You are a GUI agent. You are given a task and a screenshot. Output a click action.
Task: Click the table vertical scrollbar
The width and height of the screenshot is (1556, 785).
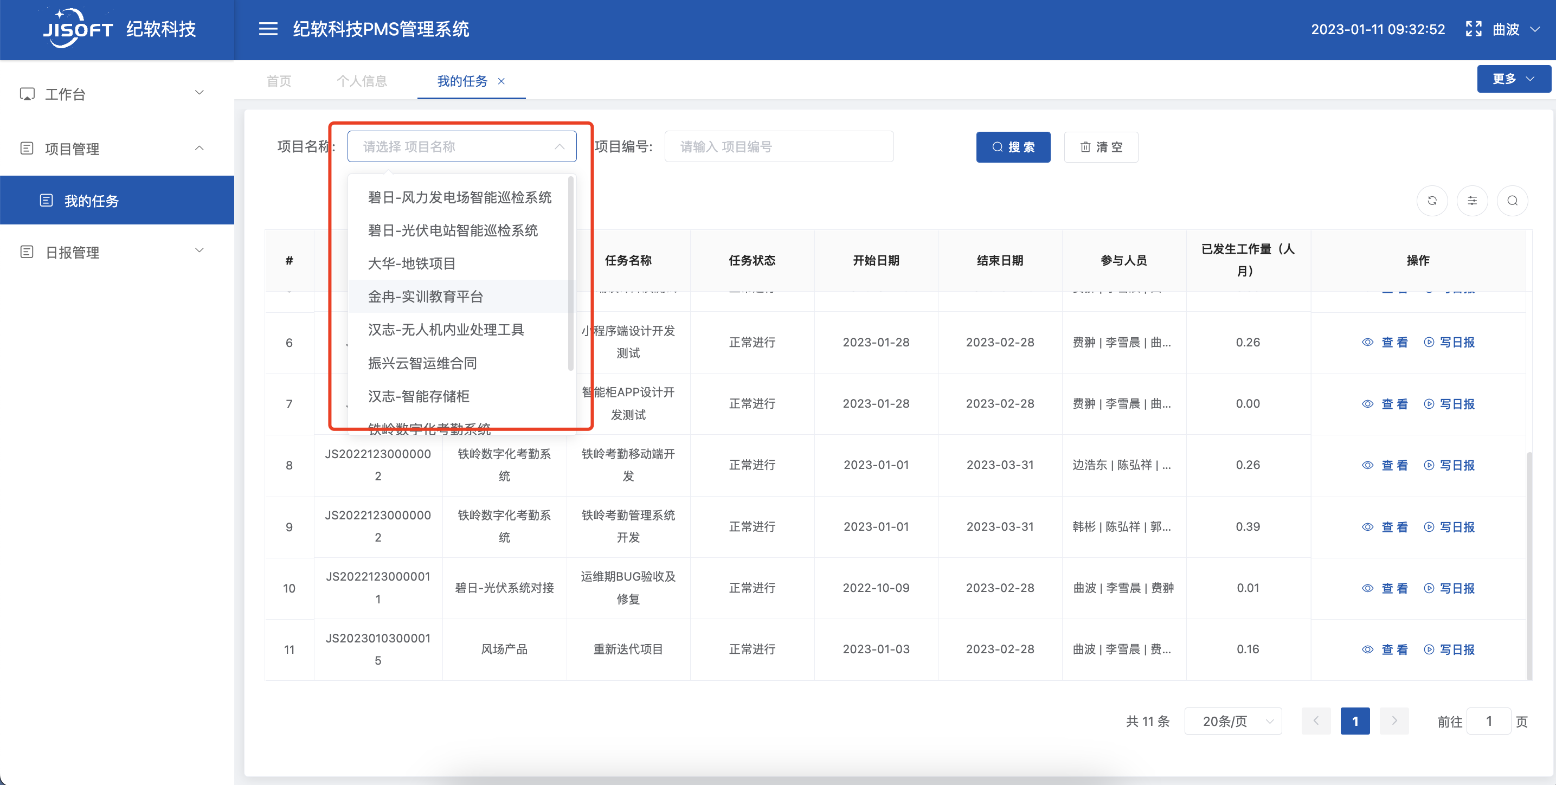(1529, 565)
